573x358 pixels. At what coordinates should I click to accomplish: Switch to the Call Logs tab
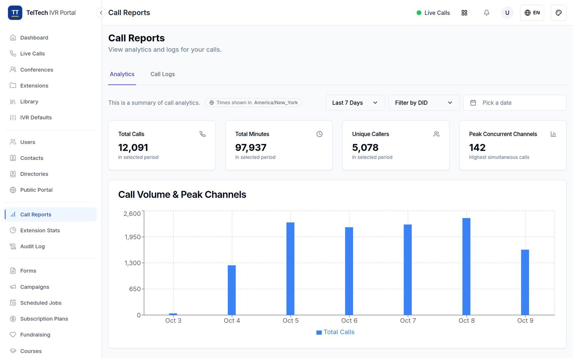pyautogui.click(x=163, y=74)
